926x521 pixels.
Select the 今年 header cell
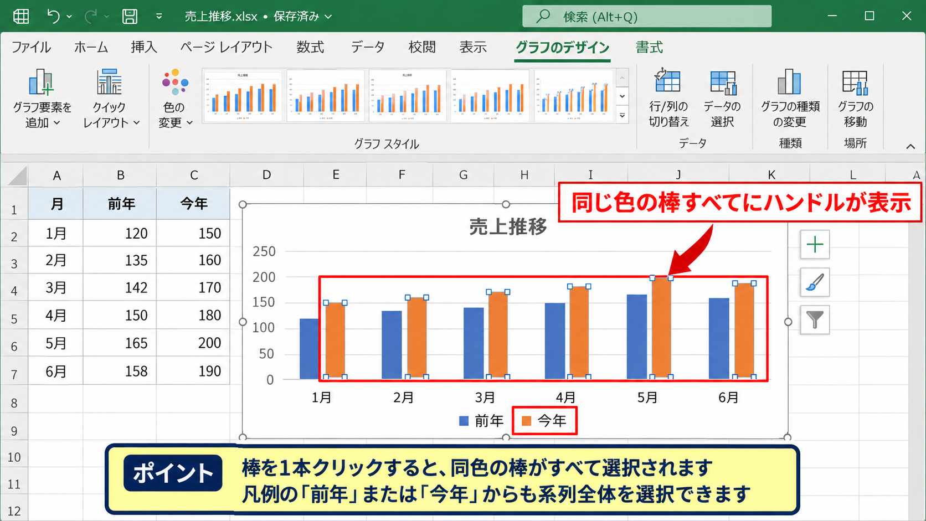pos(193,204)
